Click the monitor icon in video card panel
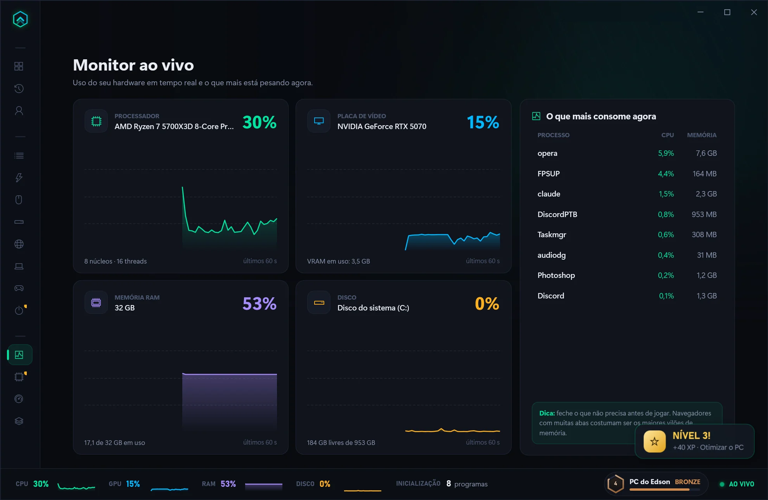The width and height of the screenshot is (768, 500). 319,121
